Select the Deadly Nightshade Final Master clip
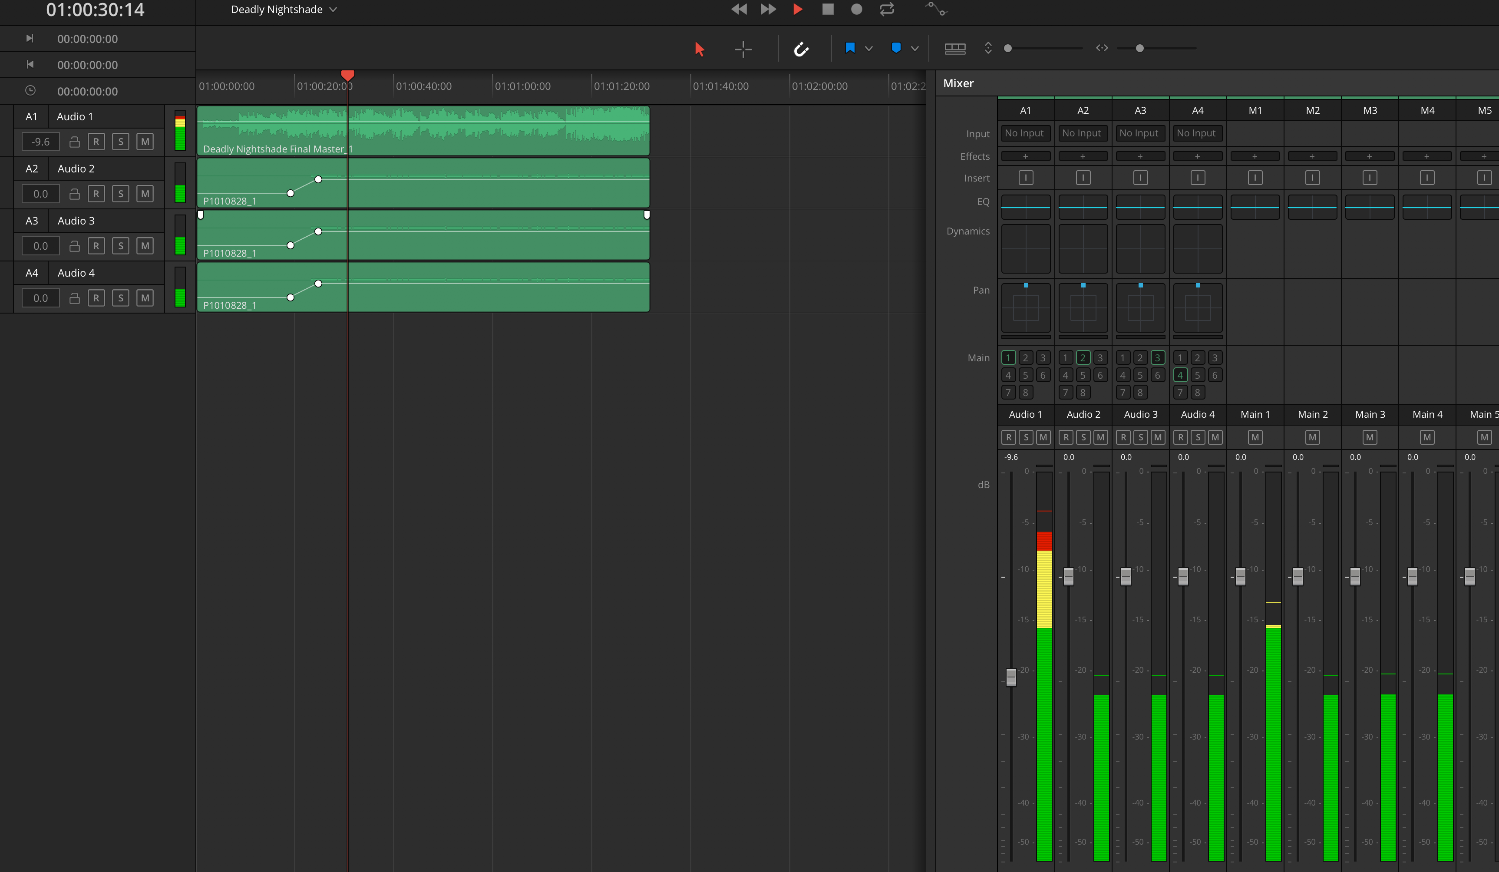Image resolution: width=1499 pixels, height=872 pixels. (x=423, y=131)
